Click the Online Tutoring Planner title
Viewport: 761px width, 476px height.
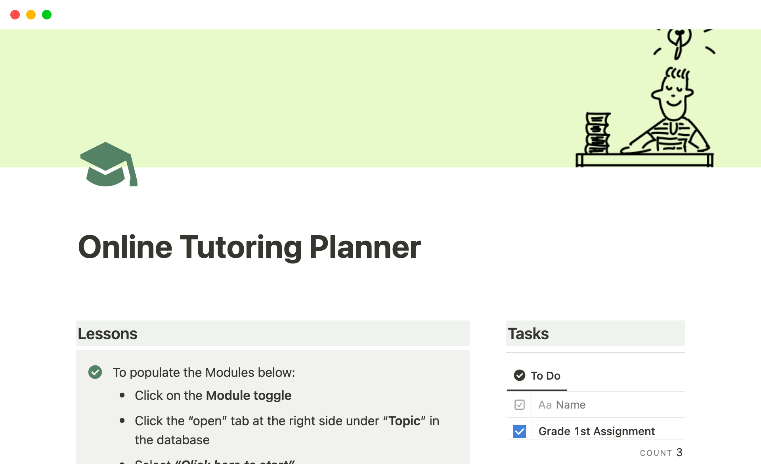pos(249,247)
